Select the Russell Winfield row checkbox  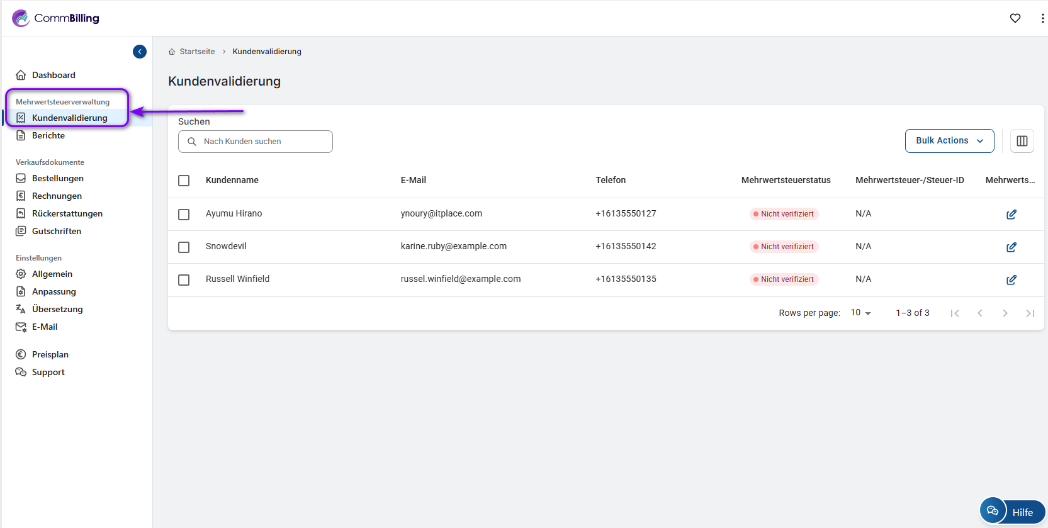coord(184,280)
